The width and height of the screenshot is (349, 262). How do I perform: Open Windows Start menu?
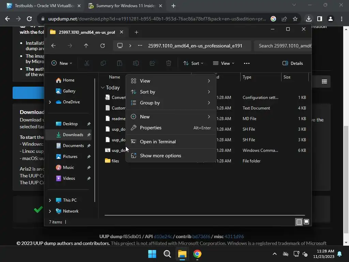[x=152, y=254]
